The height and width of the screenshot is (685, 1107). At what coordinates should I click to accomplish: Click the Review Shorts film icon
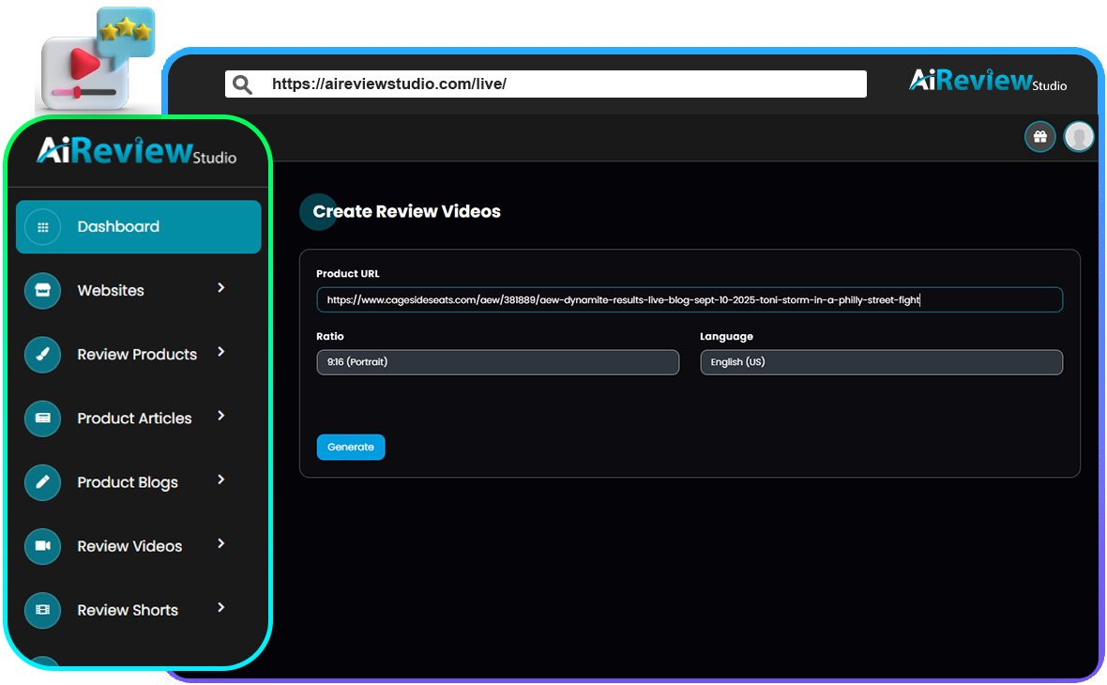point(42,610)
